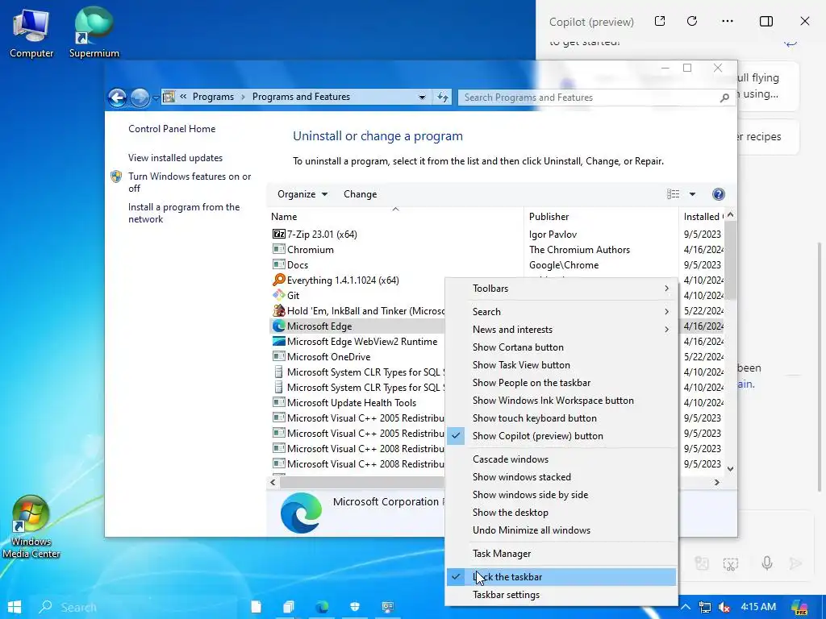Viewport: 826px width, 619px height.
Task: Expand the Search submenu
Action: [561, 312]
